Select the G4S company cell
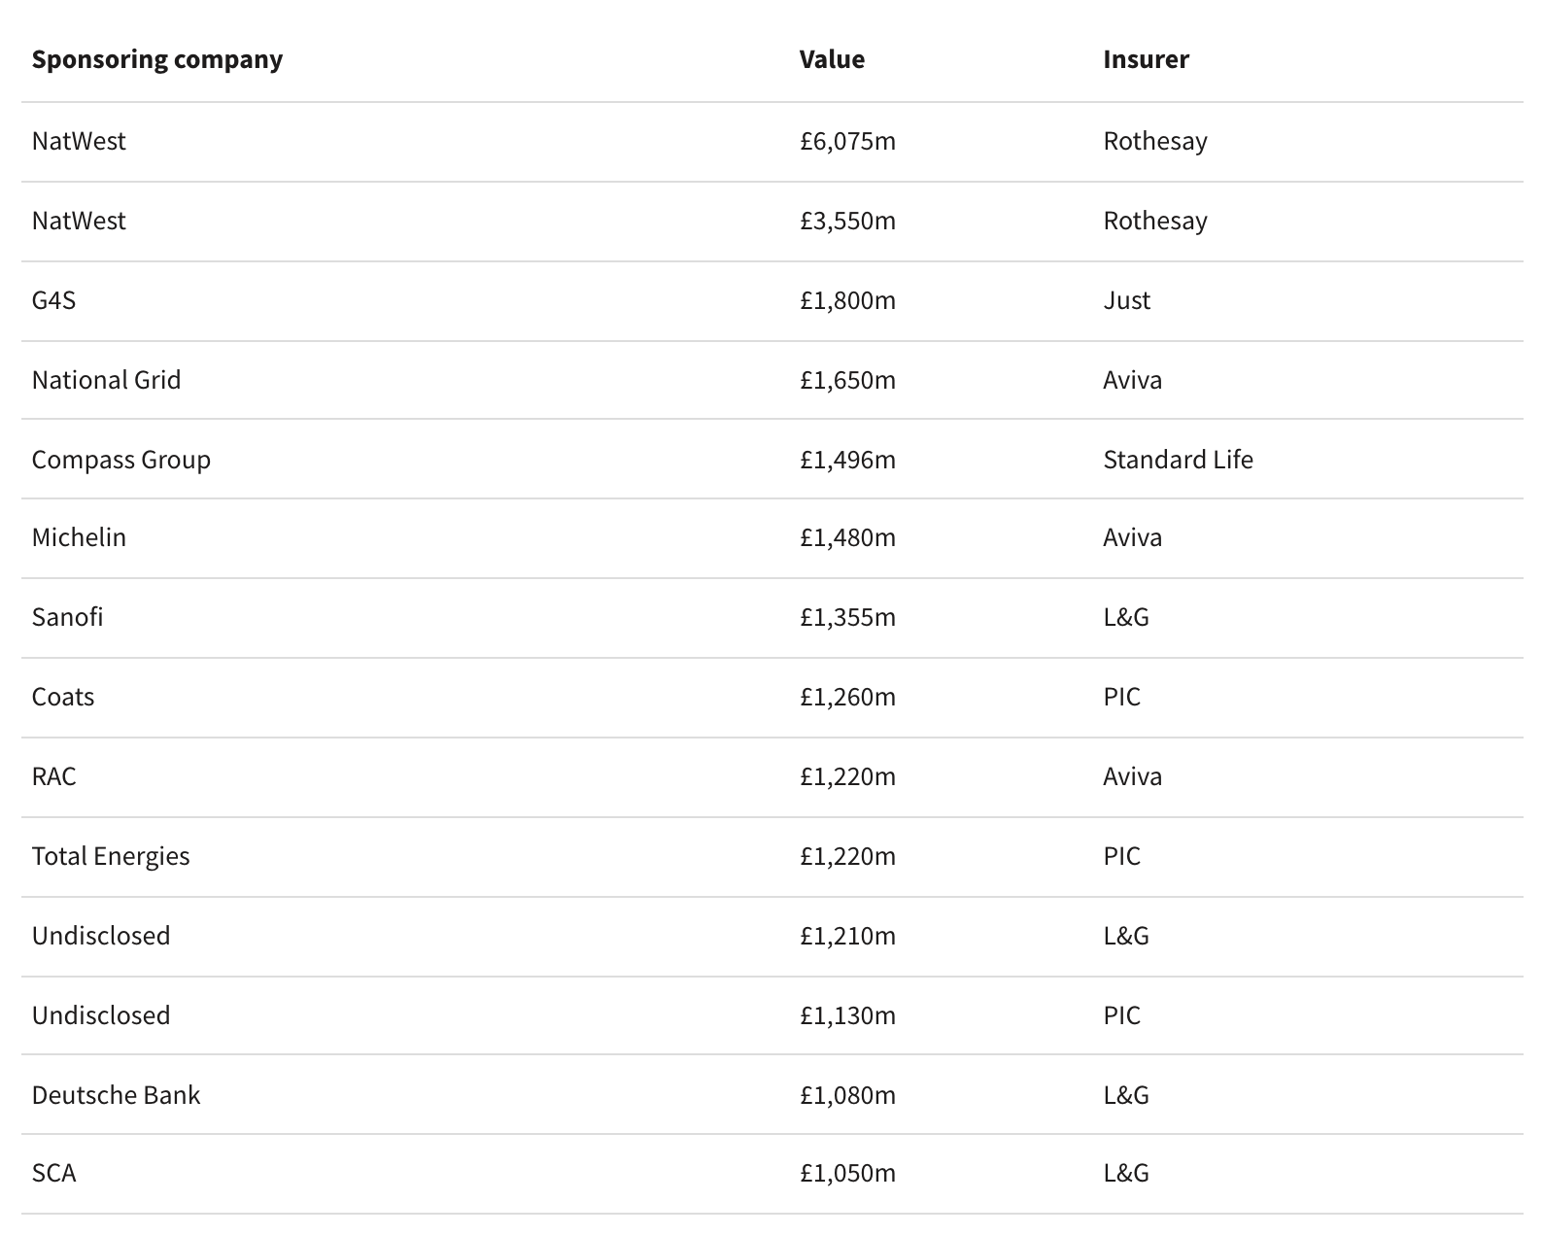This screenshot has height=1236, width=1543. (53, 300)
